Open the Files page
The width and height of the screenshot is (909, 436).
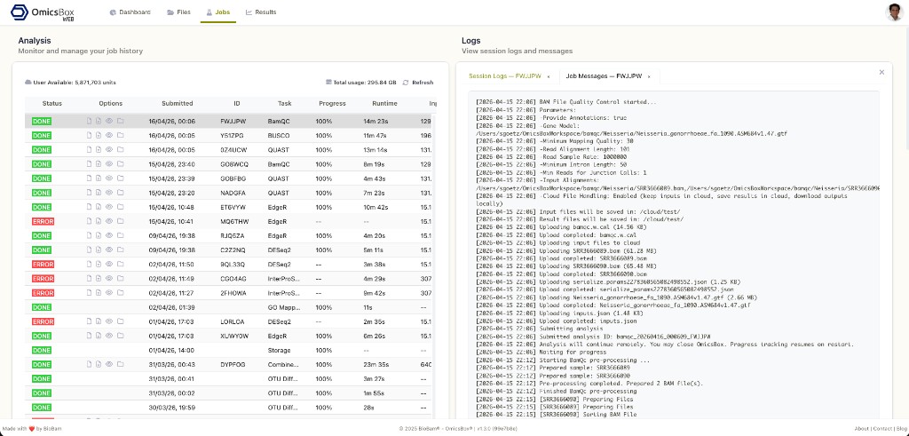tap(178, 12)
